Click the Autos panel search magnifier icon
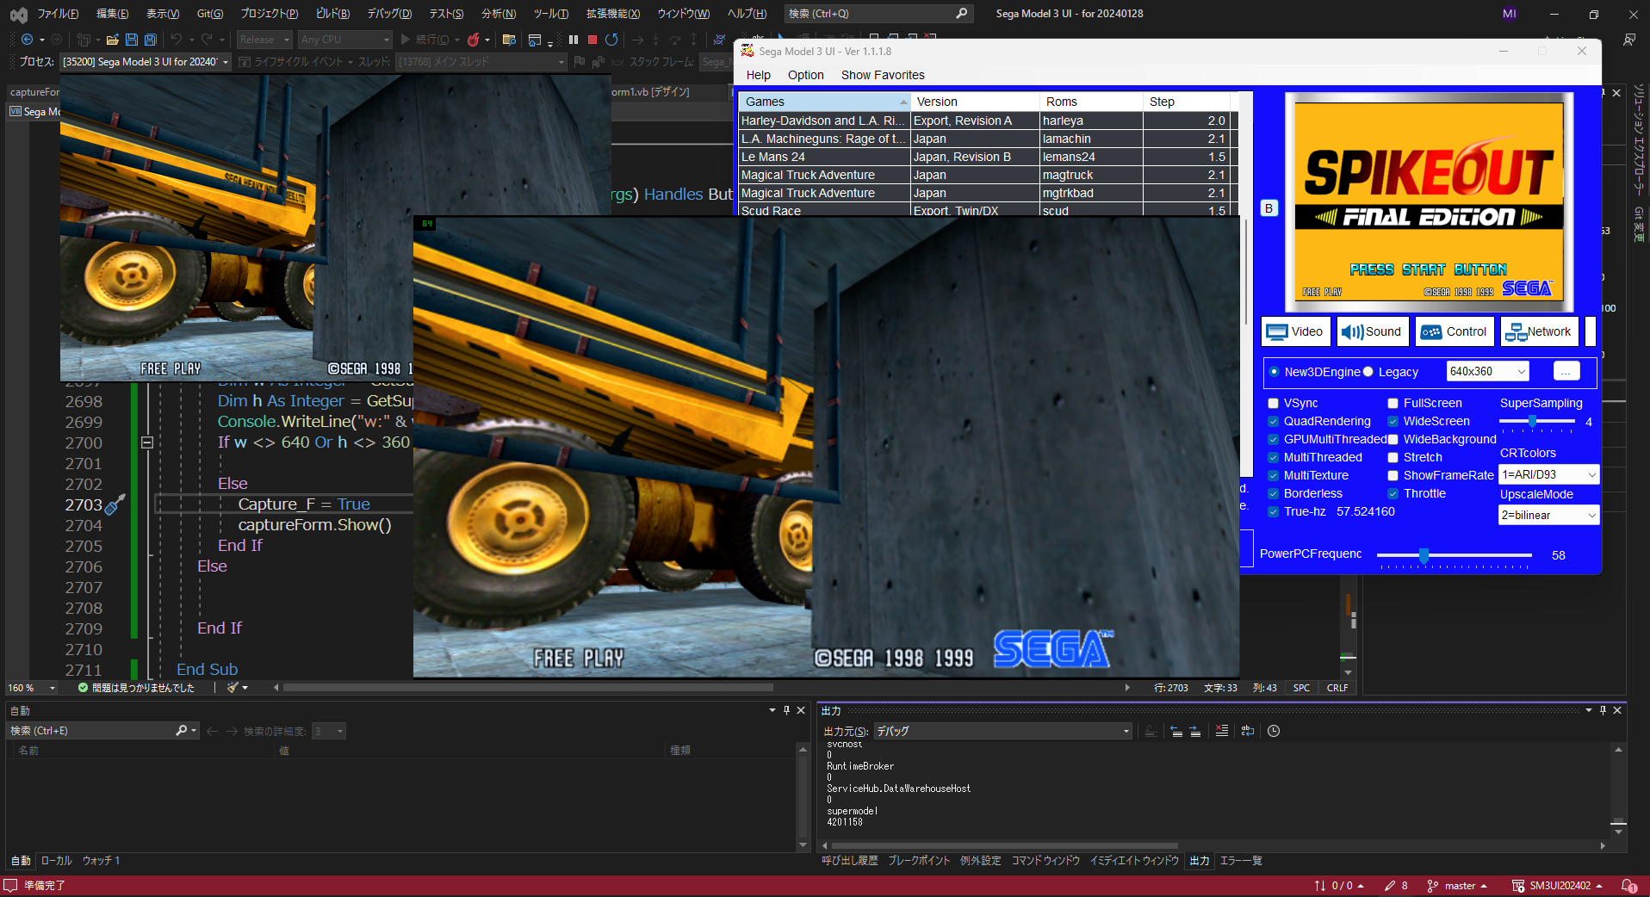 [182, 731]
